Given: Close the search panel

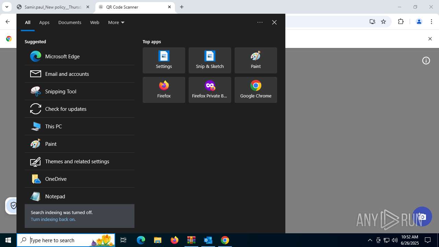Looking at the screenshot, I should tap(274, 22).
